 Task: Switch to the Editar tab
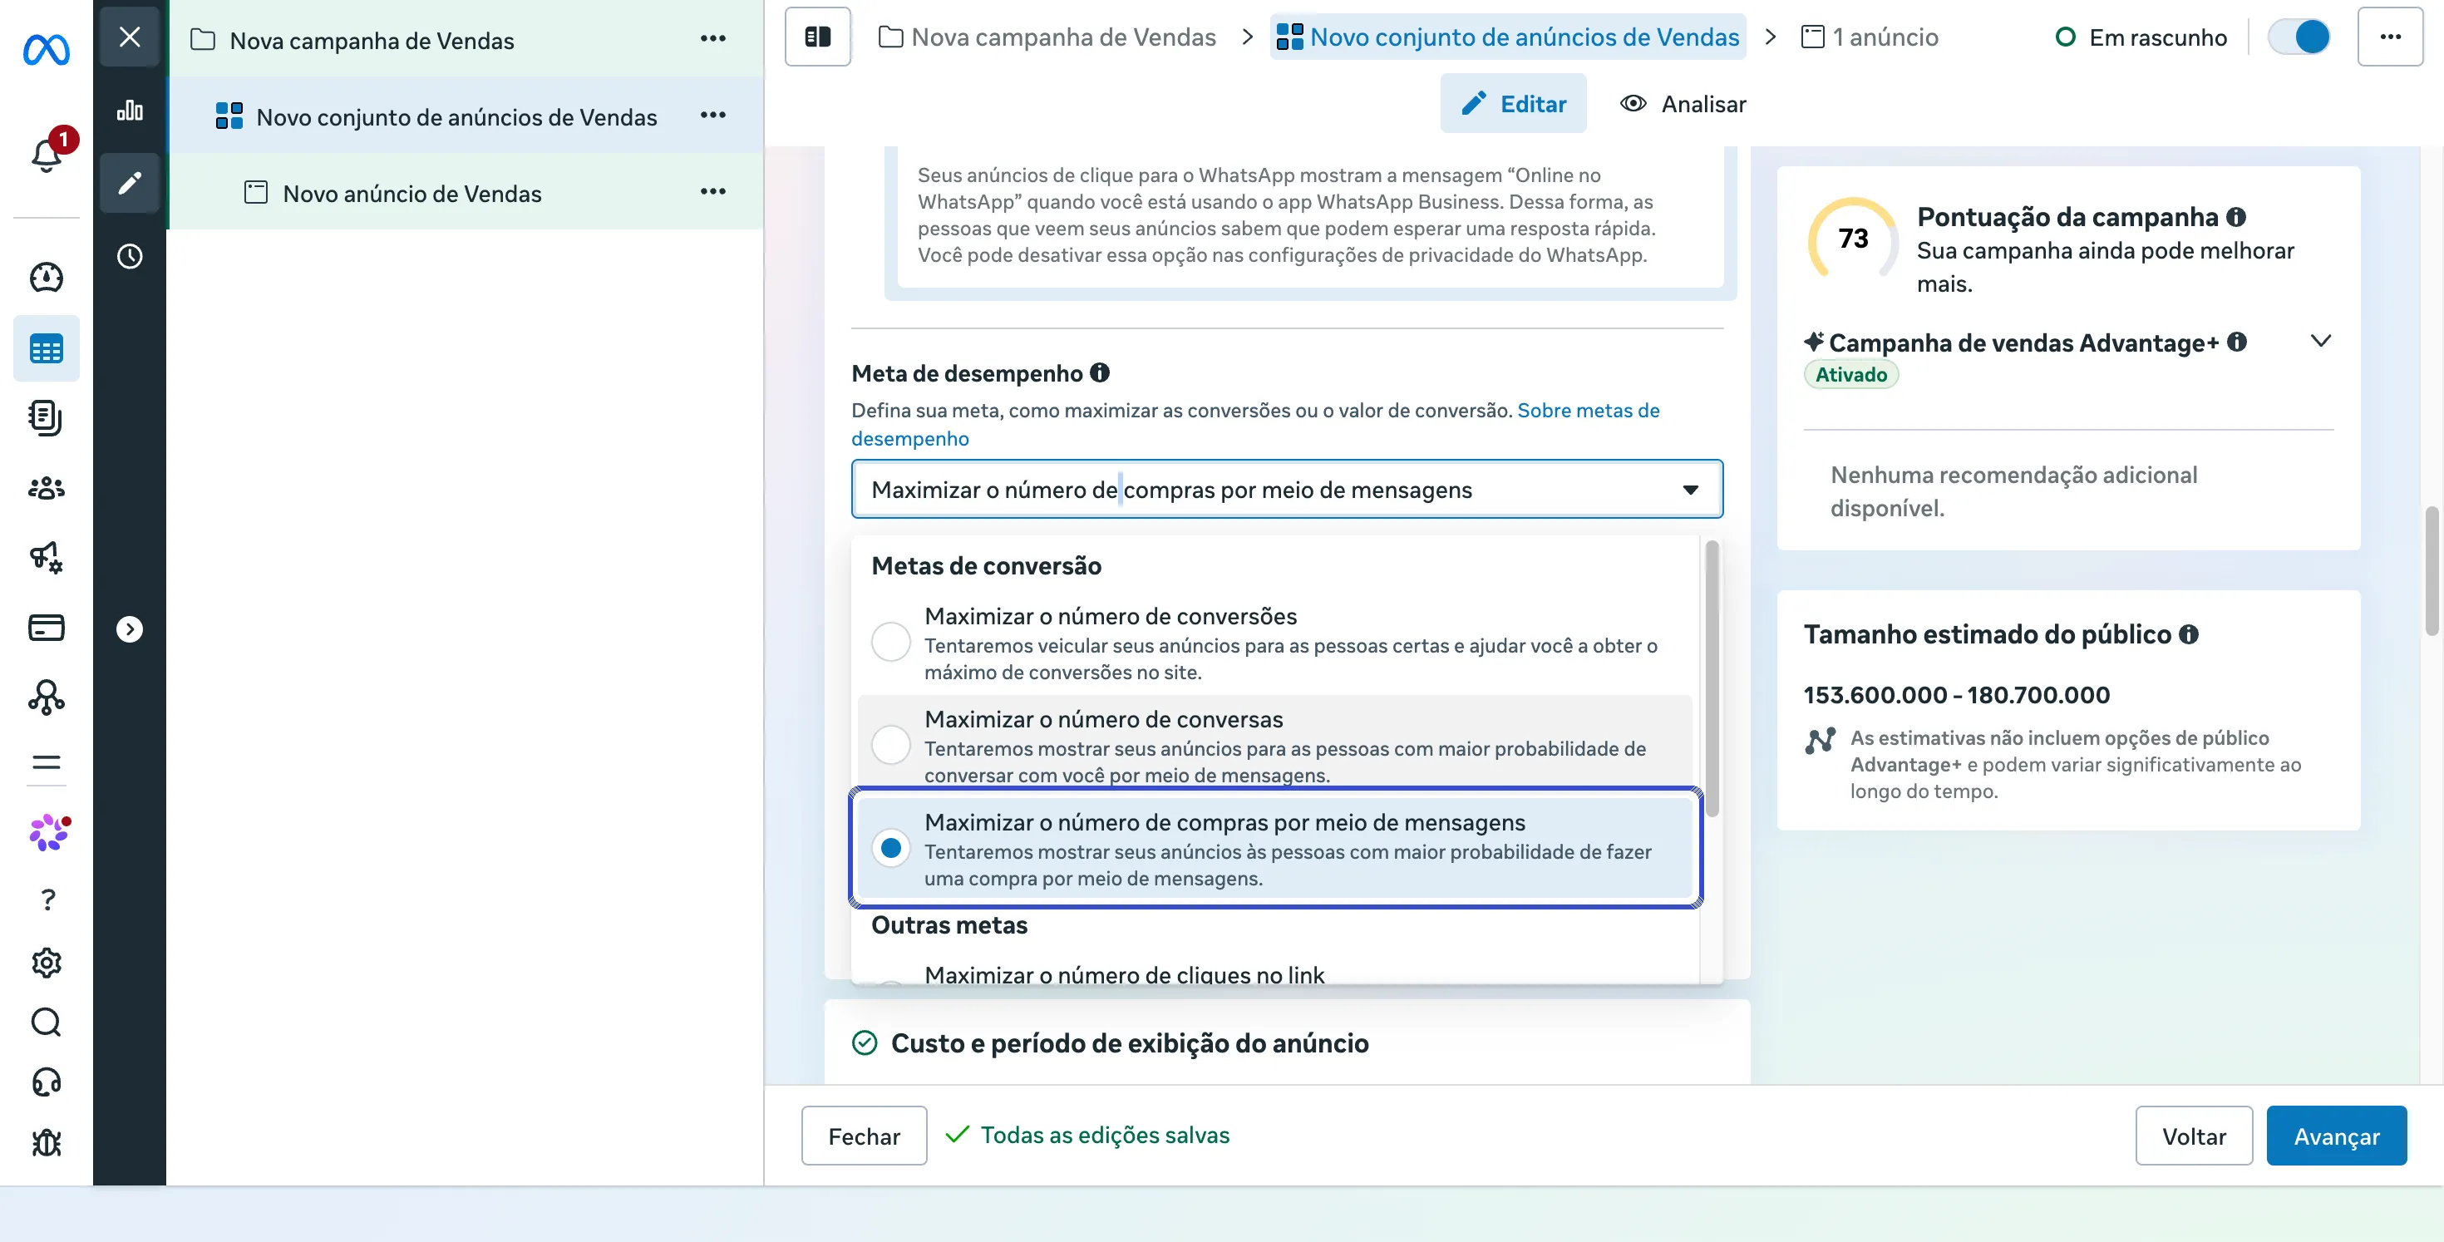coord(1513,103)
